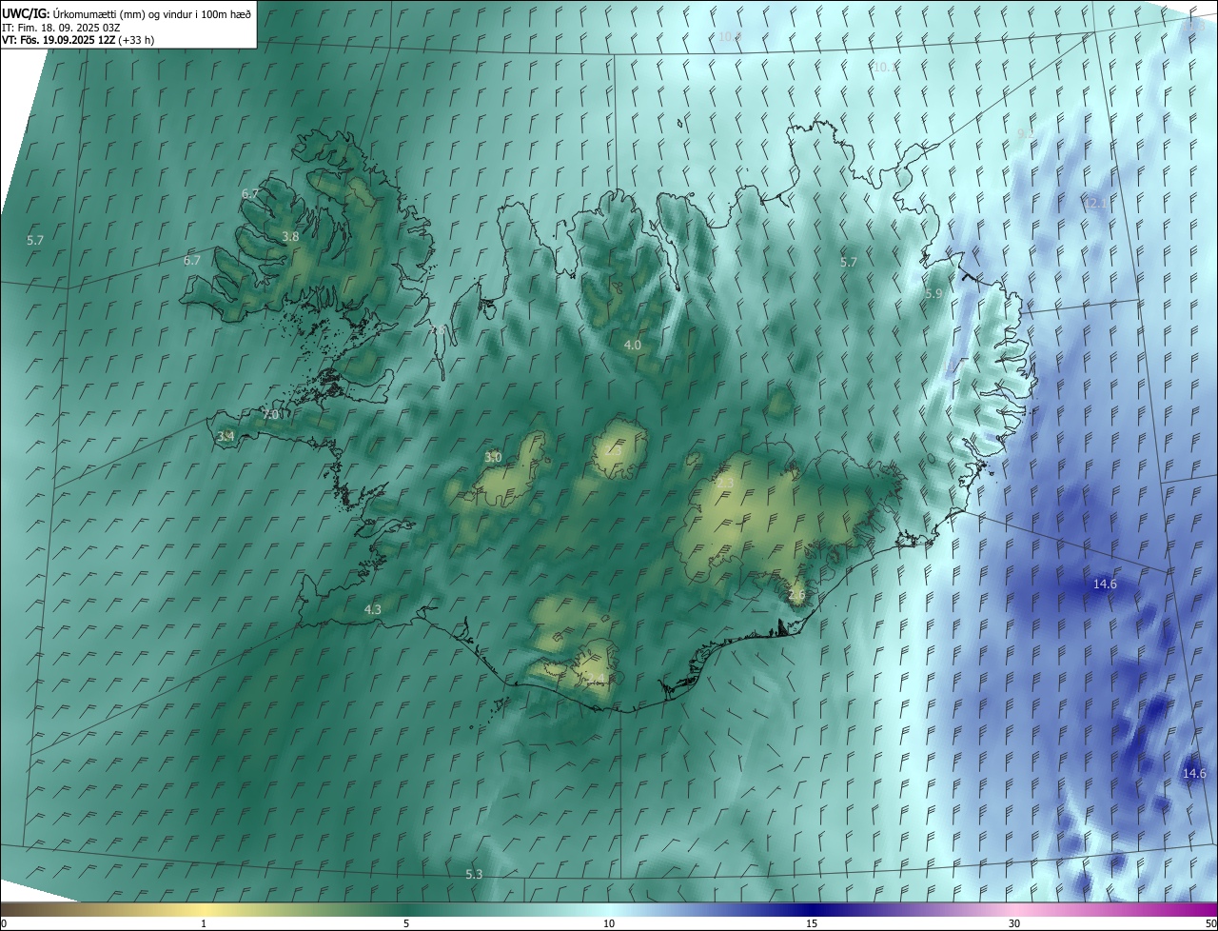Pick the 3.0 value label on the glacier
Viewport: 1218px width, 931px height.
pyautogui.click(x=493, y=458)
